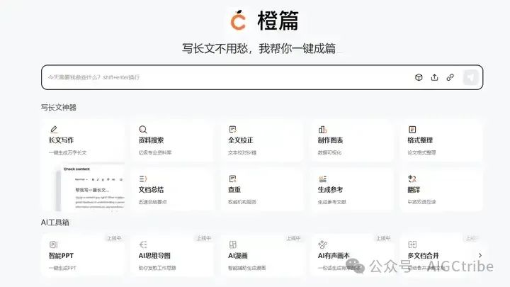Click the merge icon on the 多文档合并 card
This screenshot has width=510, height=287.
[412, 244]
